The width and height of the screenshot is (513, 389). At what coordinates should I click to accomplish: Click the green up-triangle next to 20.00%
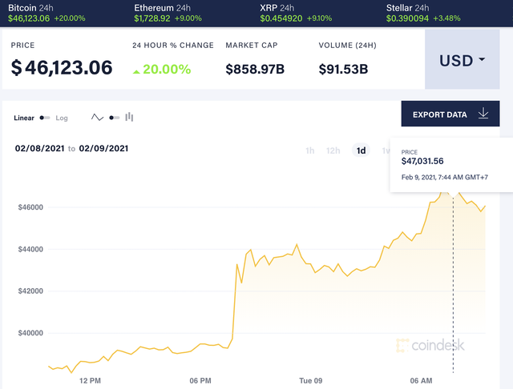click(136, 71)
